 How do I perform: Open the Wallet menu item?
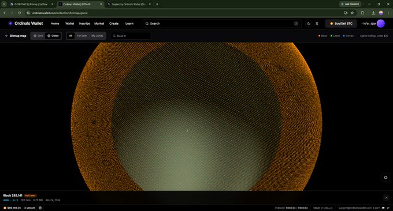[70, 24]
